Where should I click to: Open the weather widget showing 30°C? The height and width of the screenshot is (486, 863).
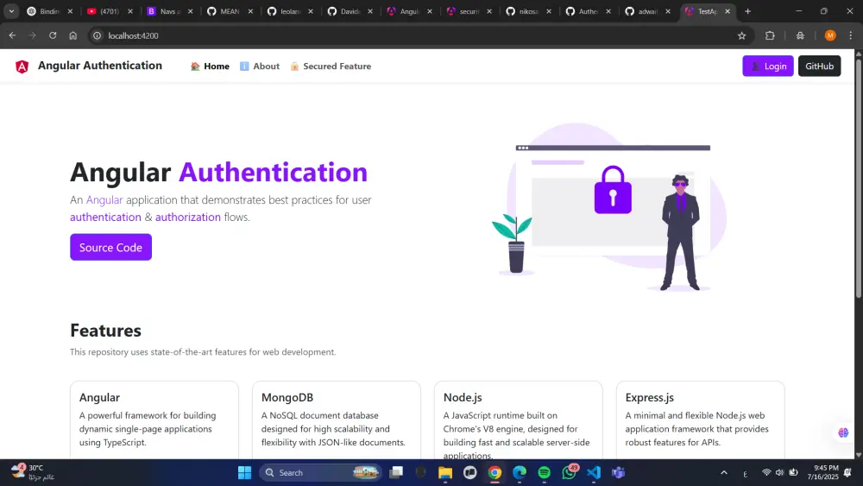(x=33, y=472)
